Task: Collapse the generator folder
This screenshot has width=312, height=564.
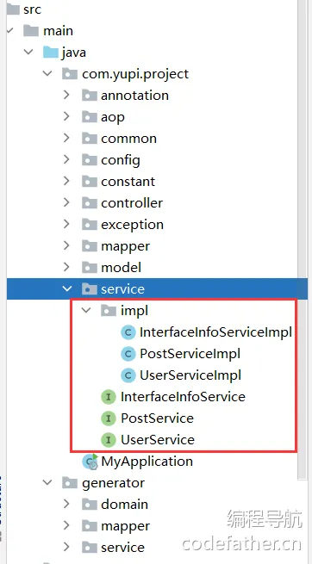Action: point(47,482)
